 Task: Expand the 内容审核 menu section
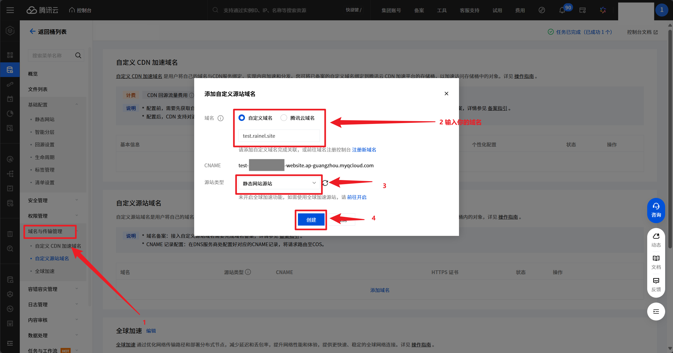coord(77,320)
